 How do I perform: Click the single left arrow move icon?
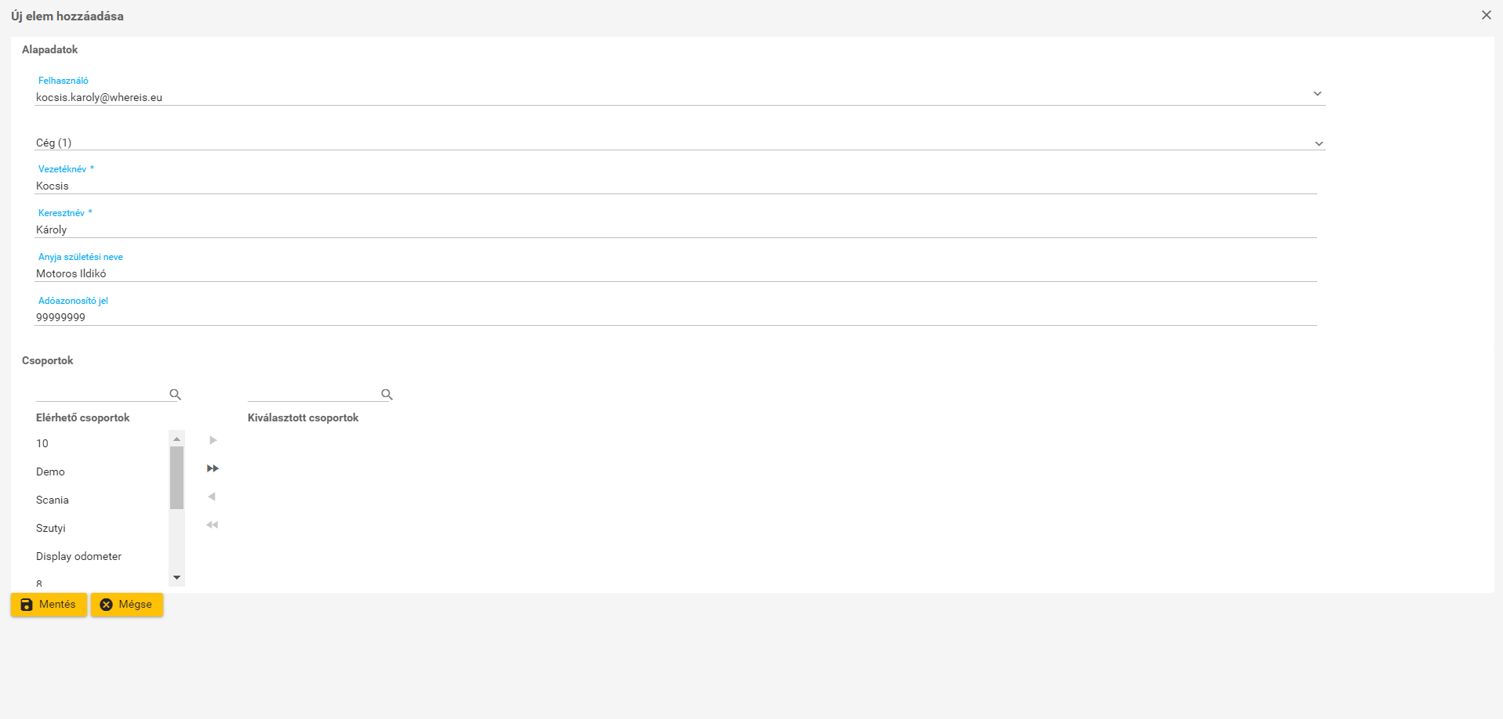212,497
